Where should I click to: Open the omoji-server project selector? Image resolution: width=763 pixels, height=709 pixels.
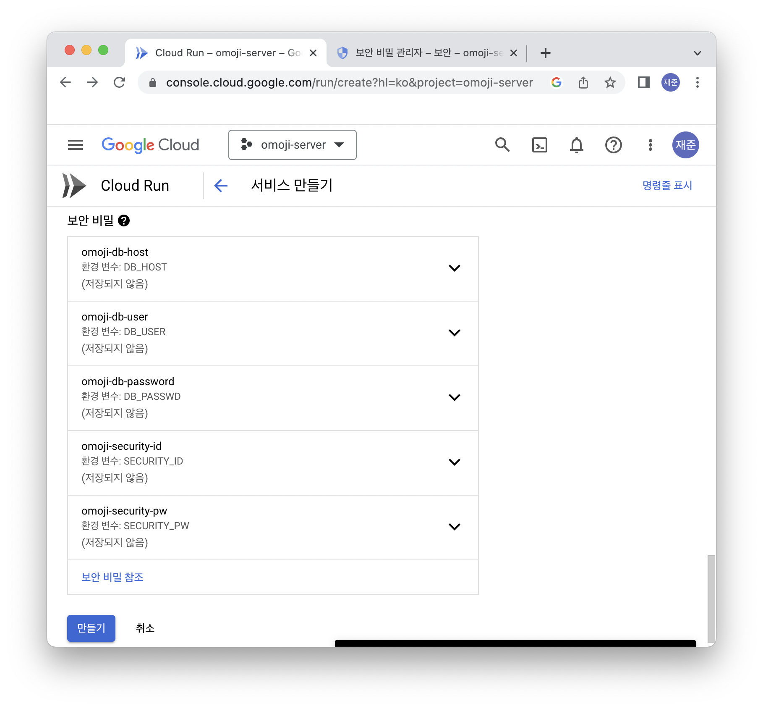coord(293,145)
